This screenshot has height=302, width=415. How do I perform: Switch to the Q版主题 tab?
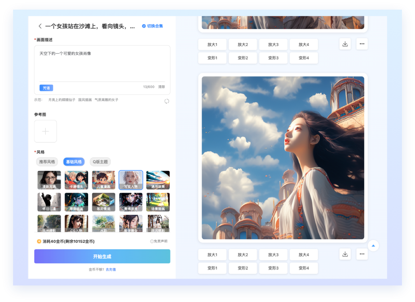click(100, 162)
